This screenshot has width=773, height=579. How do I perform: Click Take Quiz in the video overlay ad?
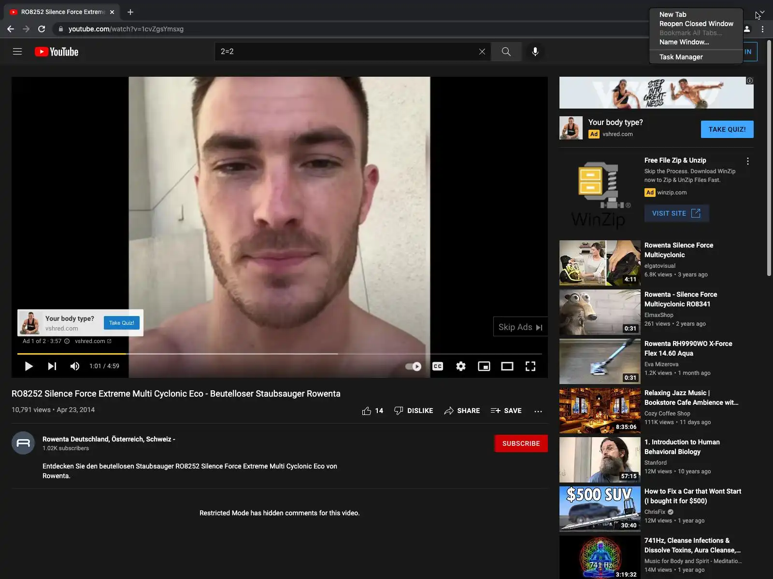pos(121,323)
